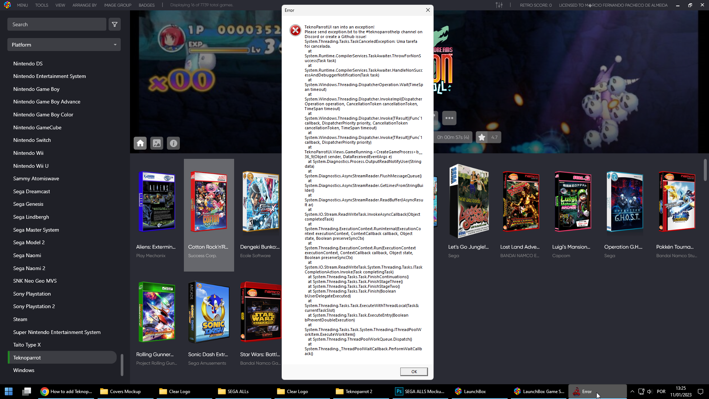
Task: Select Star Wars: Battle Pod cover
Action: click(261, 312)
